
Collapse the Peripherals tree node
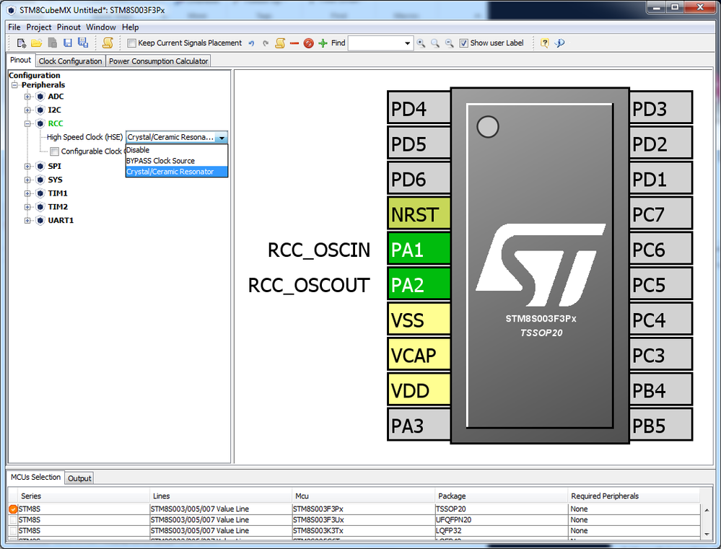click(14, 85)
